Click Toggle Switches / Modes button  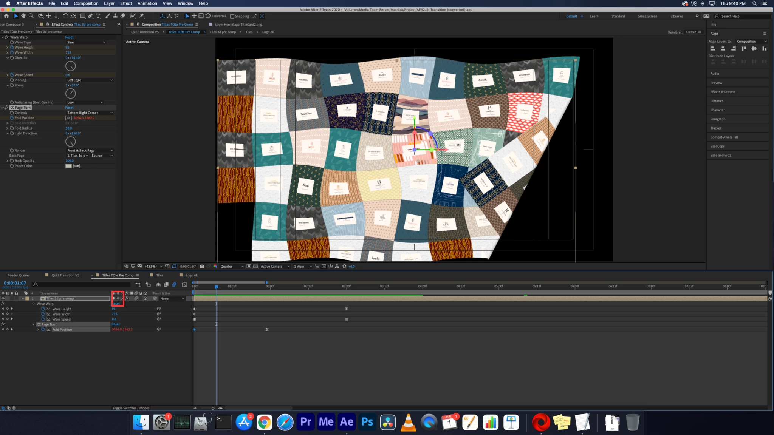click(x=131, y=408)
